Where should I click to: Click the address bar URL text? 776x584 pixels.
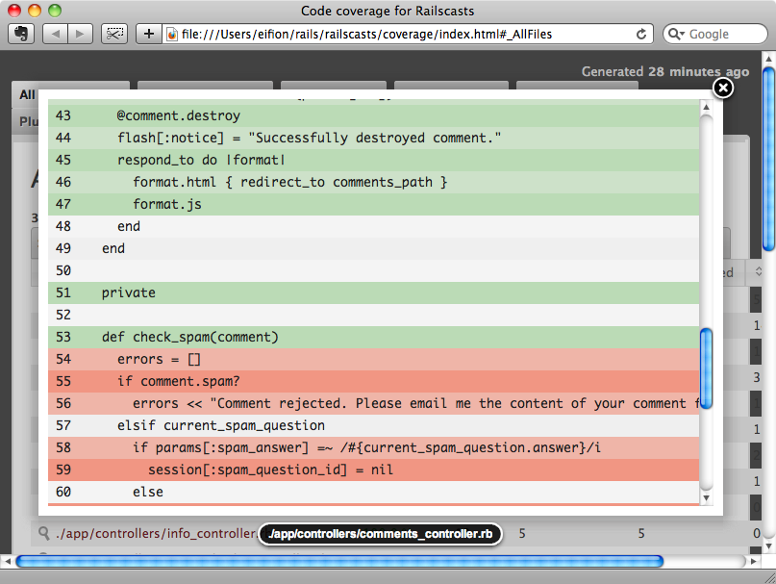point(366,35)
